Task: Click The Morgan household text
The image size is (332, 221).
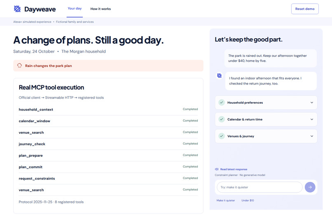Action: coord(84,51)
